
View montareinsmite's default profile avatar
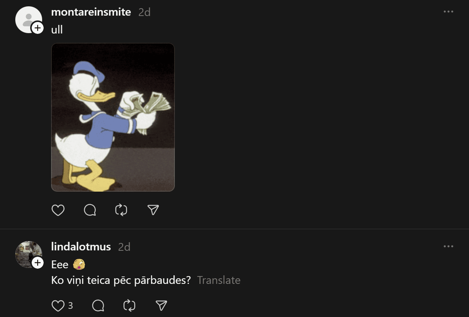[x=28, y=19]
